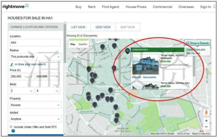Viewport: 218px width, 138px height.
Task: Click the map zoom out minus button
Action: coord(206,127)
